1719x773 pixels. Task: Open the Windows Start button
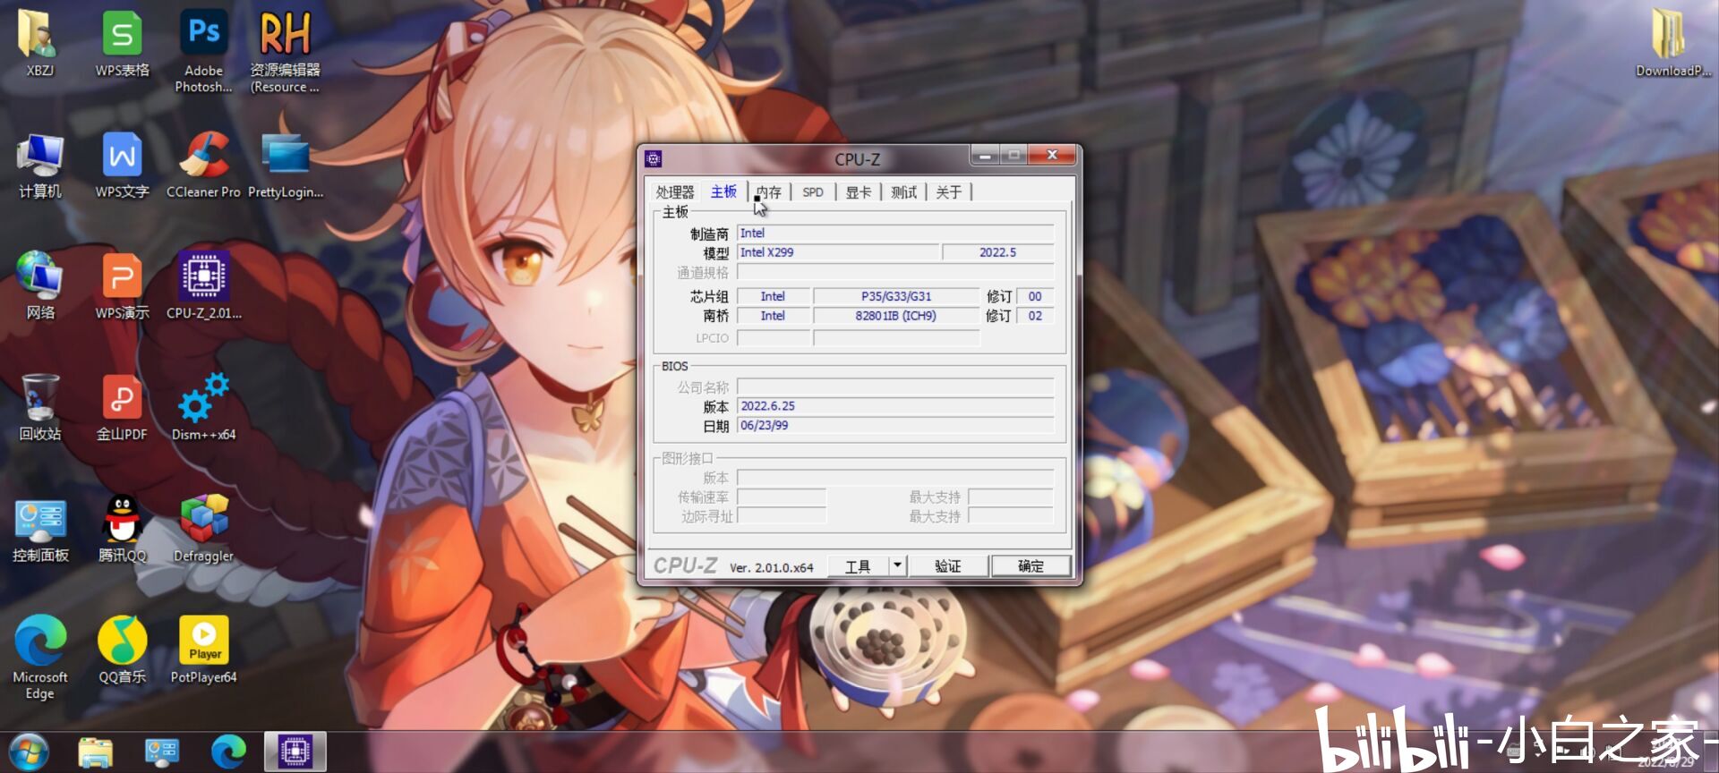pyautogui.click(x=29, y=752)
